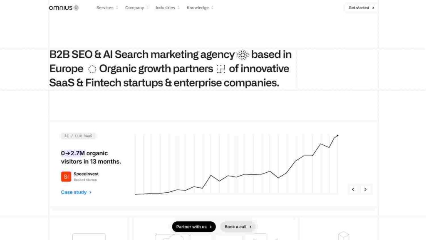Screen dimensions: 426x240
Task: Advance the case study carousel with the right arrow
Action: pyautogui.click(x=365, y=189)
